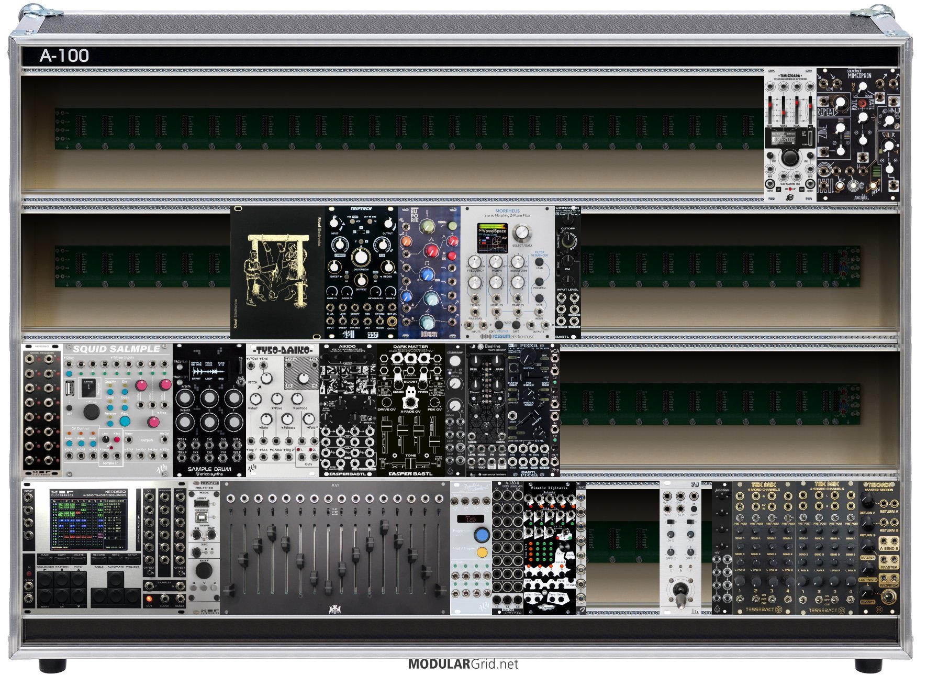Open the ModularGrid.net link
Screen dimensions: 927x675
click(x=463, y=664)
